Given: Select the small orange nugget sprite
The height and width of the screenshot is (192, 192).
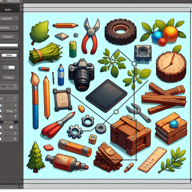Looking at the screenshot, I should tap(81, 108).
